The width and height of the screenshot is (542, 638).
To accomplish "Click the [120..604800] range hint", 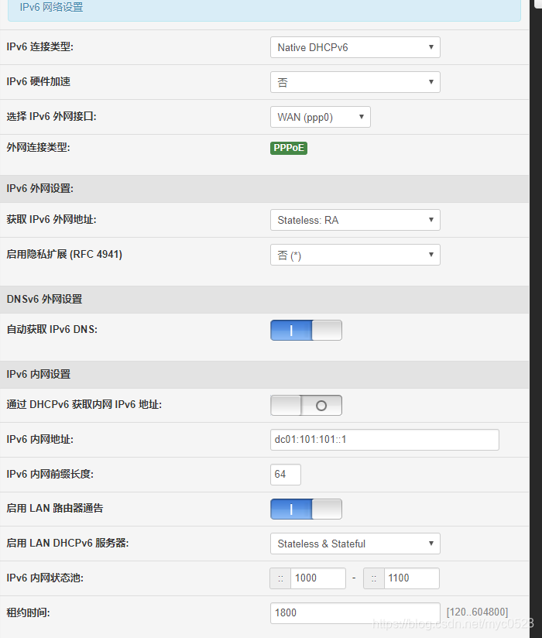I will (x=477, y=612).
